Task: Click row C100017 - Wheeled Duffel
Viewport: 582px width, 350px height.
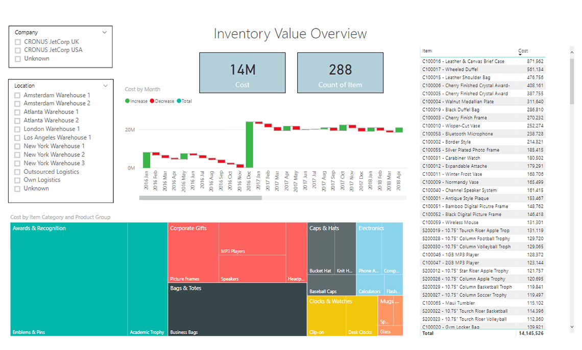Action: click(x=482, y=70)
